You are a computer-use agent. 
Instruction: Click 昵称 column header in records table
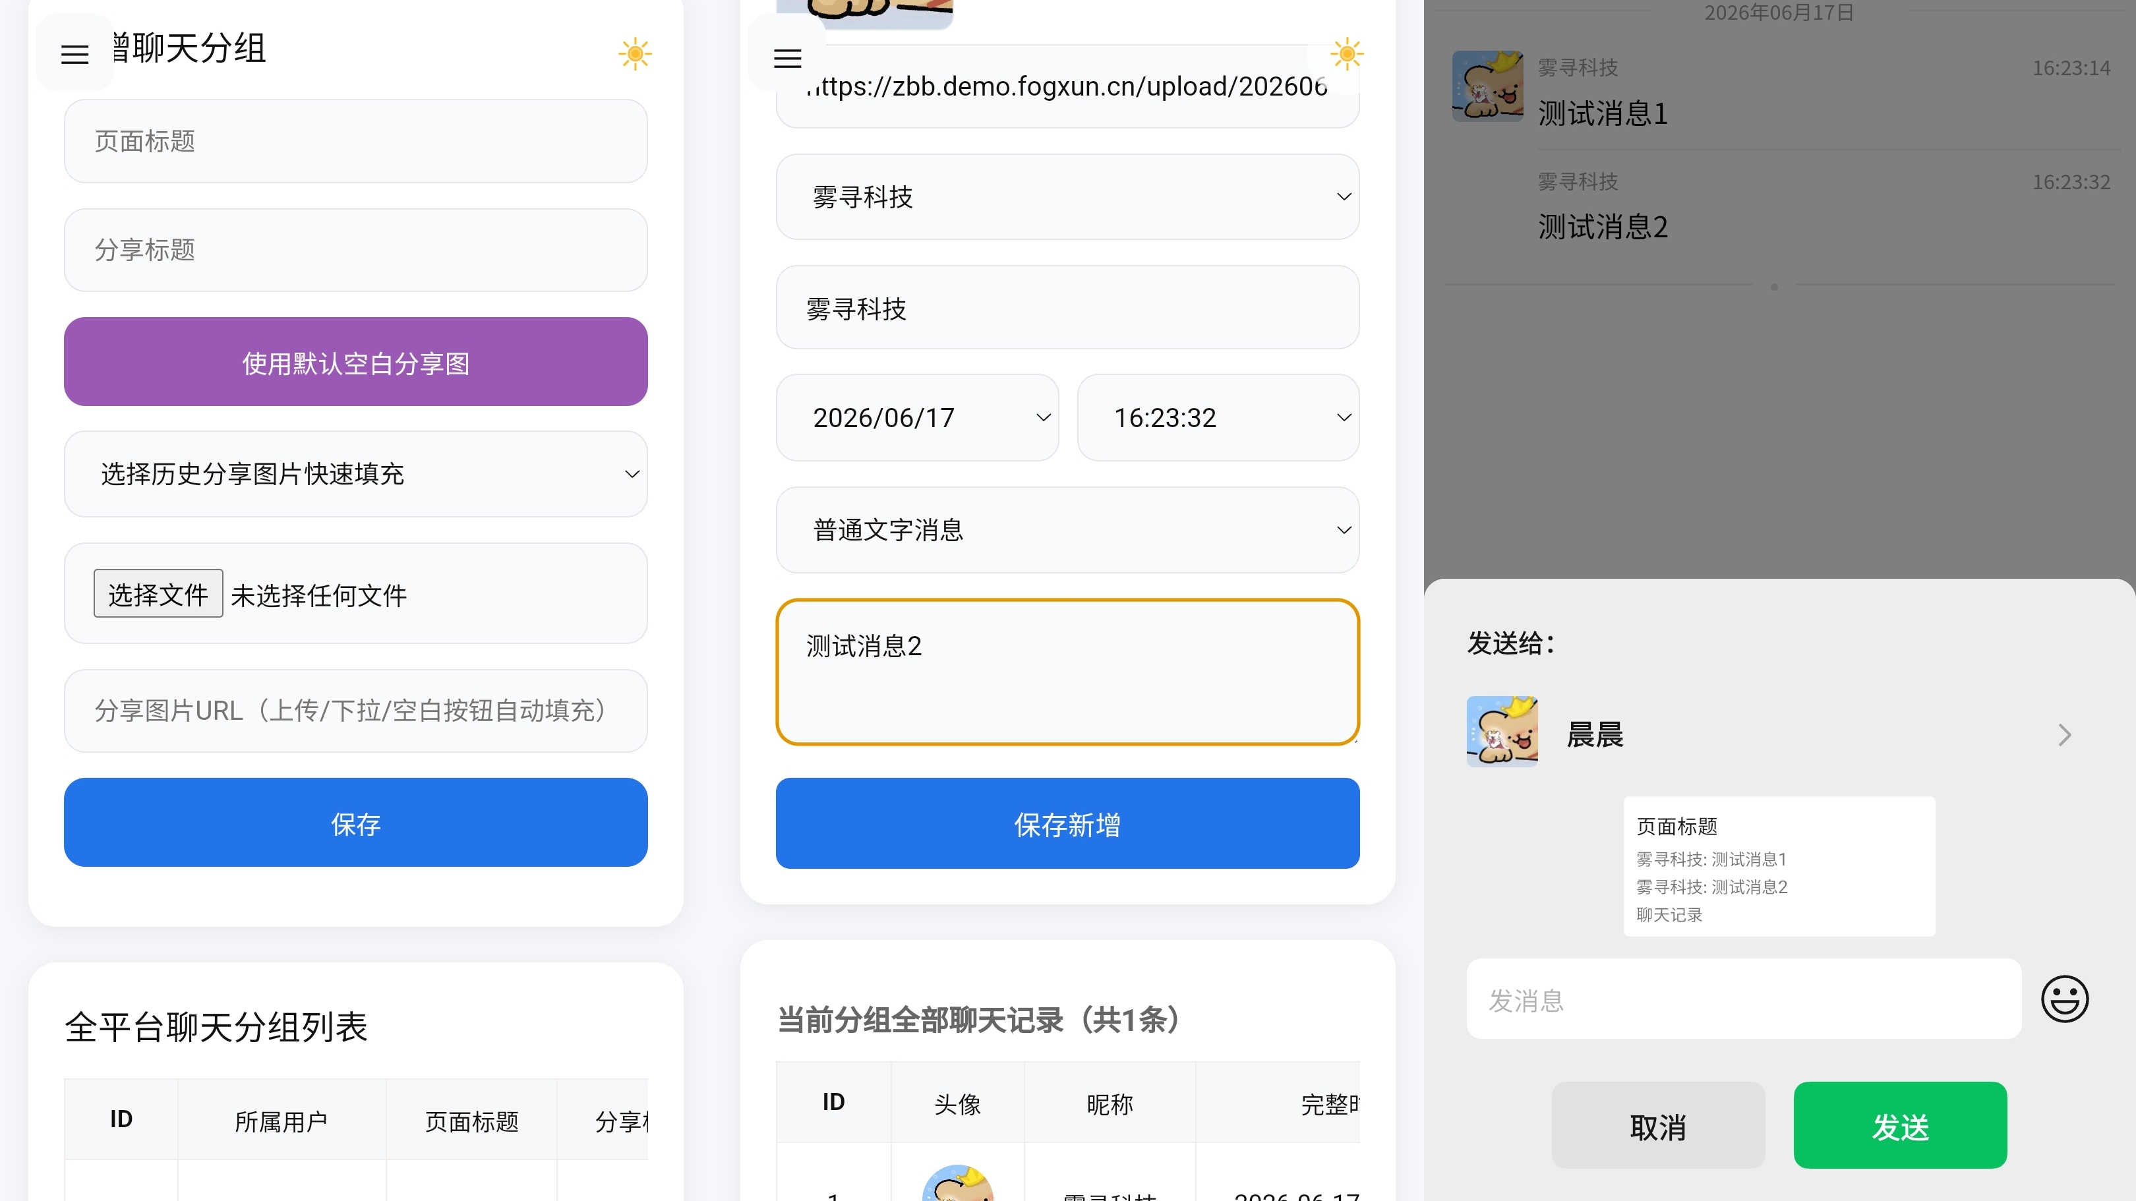(1110, 1103)
